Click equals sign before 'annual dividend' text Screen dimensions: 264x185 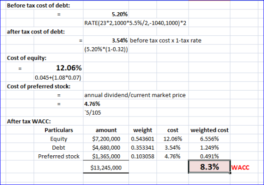pos(58,95)
